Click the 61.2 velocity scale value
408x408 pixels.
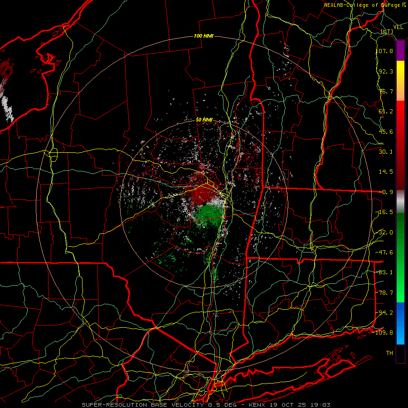pyautogui.click(x=386, y=112)
